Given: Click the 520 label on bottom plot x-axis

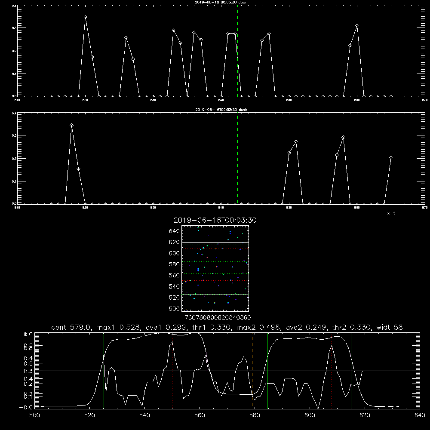Looking at the screenshot, I should point(89,415).
